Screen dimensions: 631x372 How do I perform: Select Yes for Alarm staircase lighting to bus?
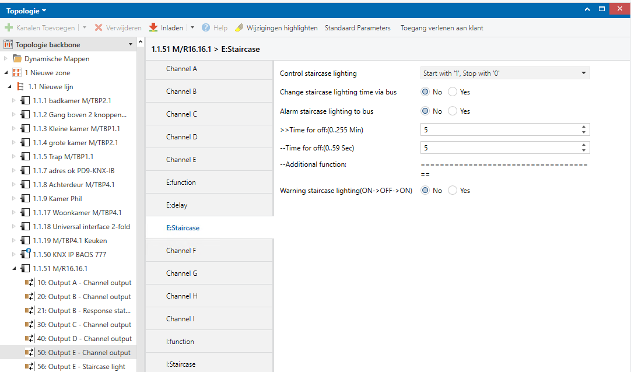click(453, 111)
